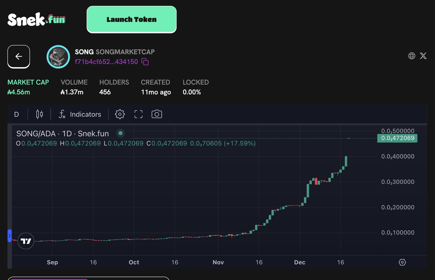435x280 pixels.
Task: Click the CREATED value 11mo ago
Action: (156, 92)
